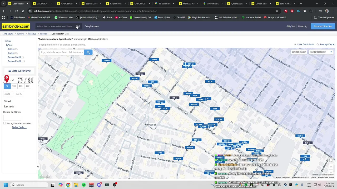Reload the page
The image size is (337, 189).
coord(16,11)
